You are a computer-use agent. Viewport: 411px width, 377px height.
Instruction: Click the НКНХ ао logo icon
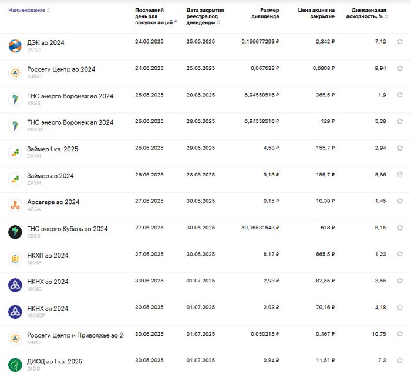pyautogui.click(x=15, y=285)
